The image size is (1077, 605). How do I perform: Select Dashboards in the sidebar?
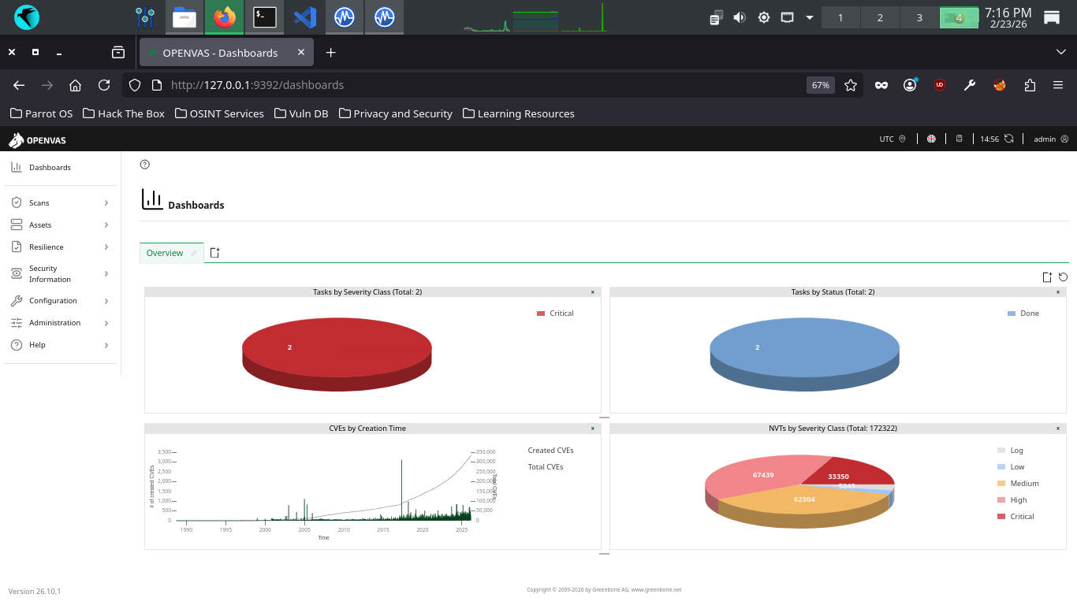coord(50,168)
